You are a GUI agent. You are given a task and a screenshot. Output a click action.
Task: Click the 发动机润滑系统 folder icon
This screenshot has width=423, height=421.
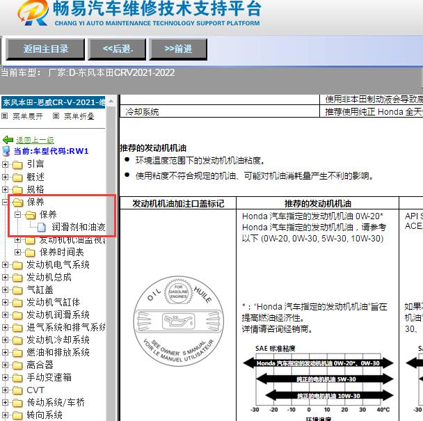click(x=17, y=315)
